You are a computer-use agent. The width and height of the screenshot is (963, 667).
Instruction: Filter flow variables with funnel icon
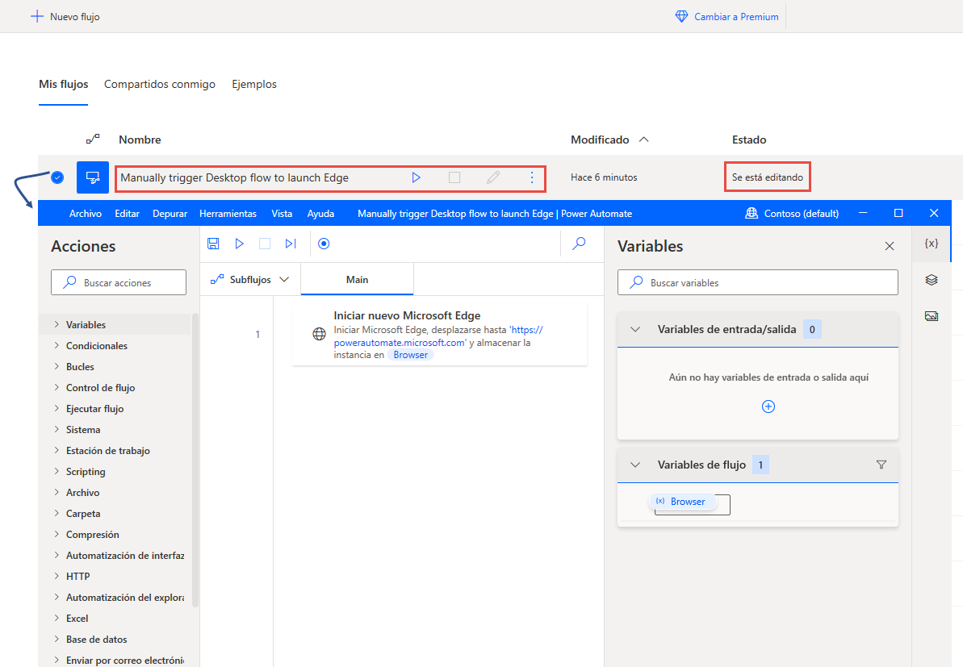pos(881,465)
